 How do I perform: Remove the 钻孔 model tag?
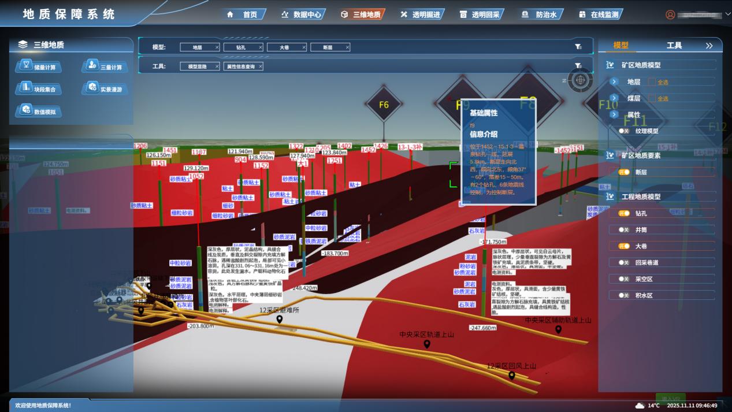click(x=260, y=47)
